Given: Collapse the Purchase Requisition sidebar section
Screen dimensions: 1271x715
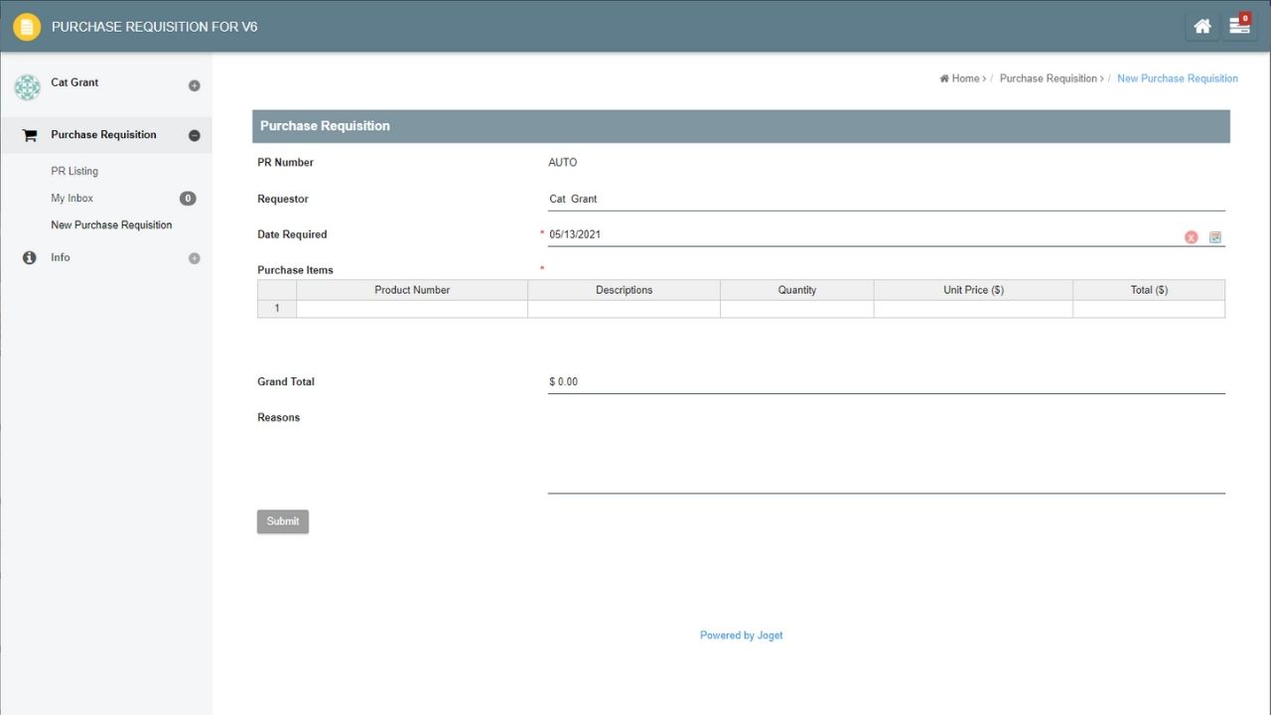Looking at the screenshot, I should [195, 135].
